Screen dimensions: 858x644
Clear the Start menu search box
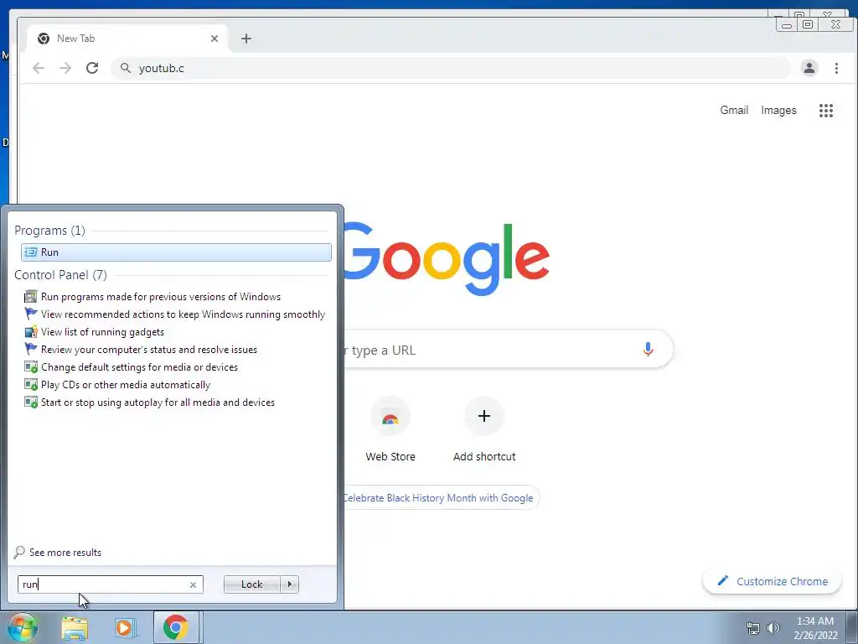click(x=193, y=584)
